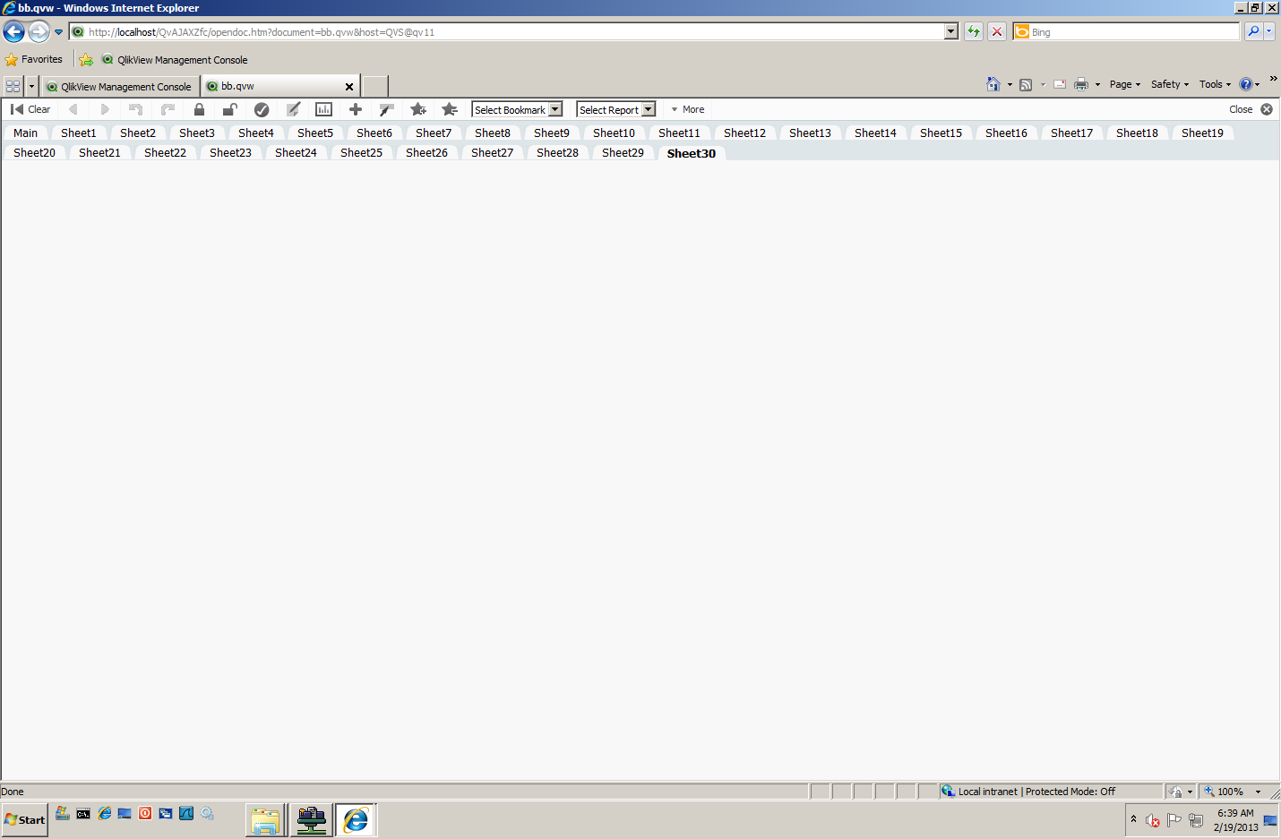The image size is (1281, 839).
Task: Click the RSS feeds icon
Action: click(1025, 84)
